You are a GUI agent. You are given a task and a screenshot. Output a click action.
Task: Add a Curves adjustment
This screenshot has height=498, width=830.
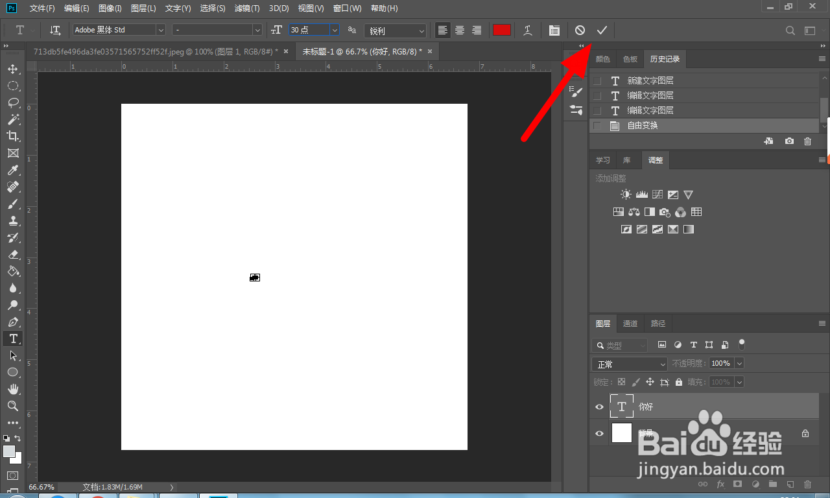(x=658, y=195)
